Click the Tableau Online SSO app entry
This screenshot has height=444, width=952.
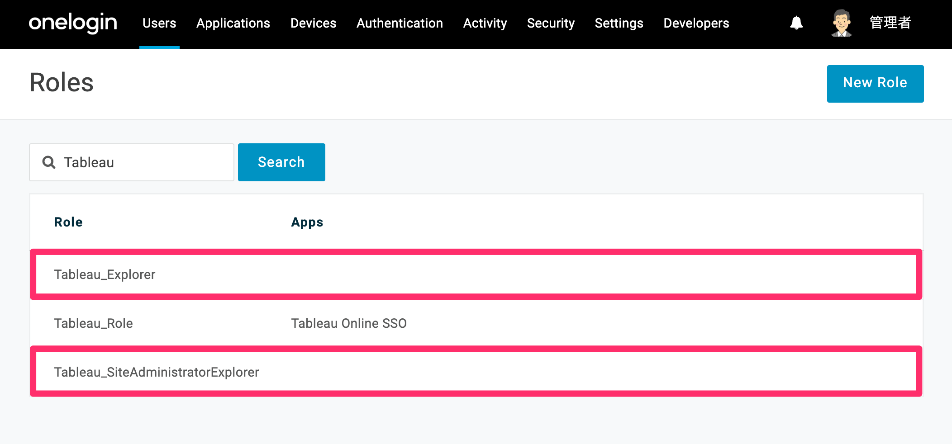(349, 323)
